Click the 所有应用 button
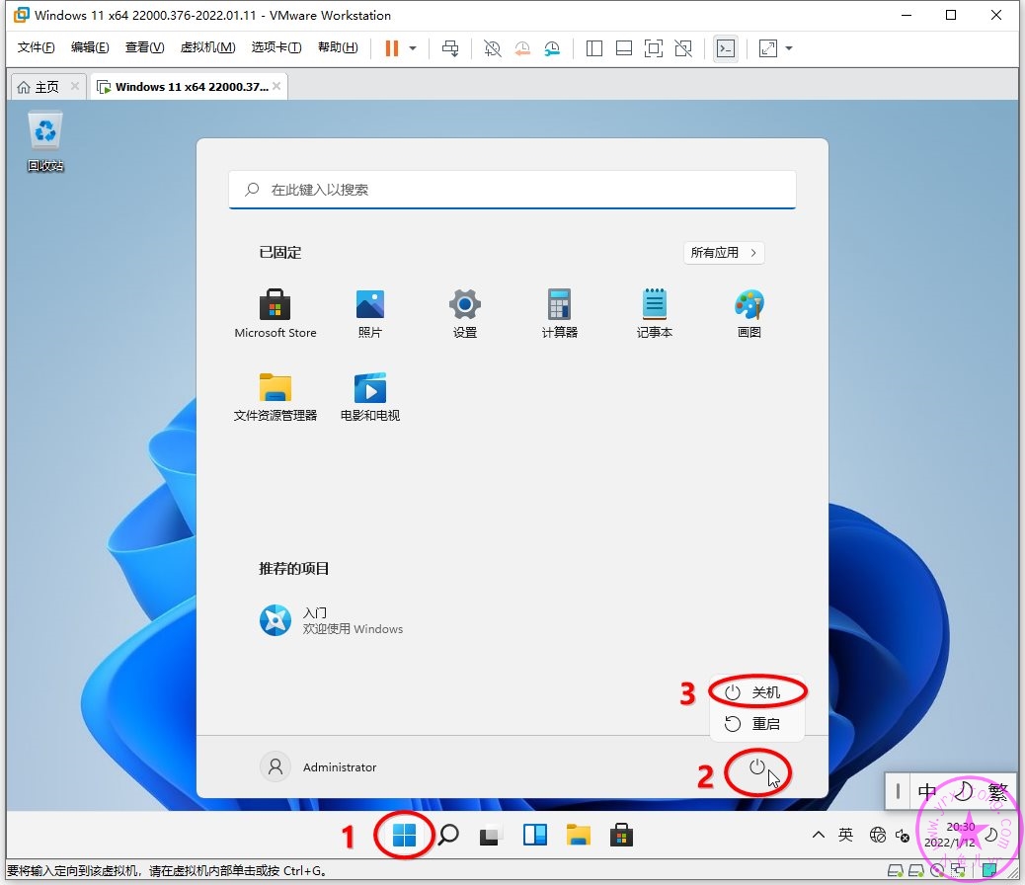 (724, 253)
